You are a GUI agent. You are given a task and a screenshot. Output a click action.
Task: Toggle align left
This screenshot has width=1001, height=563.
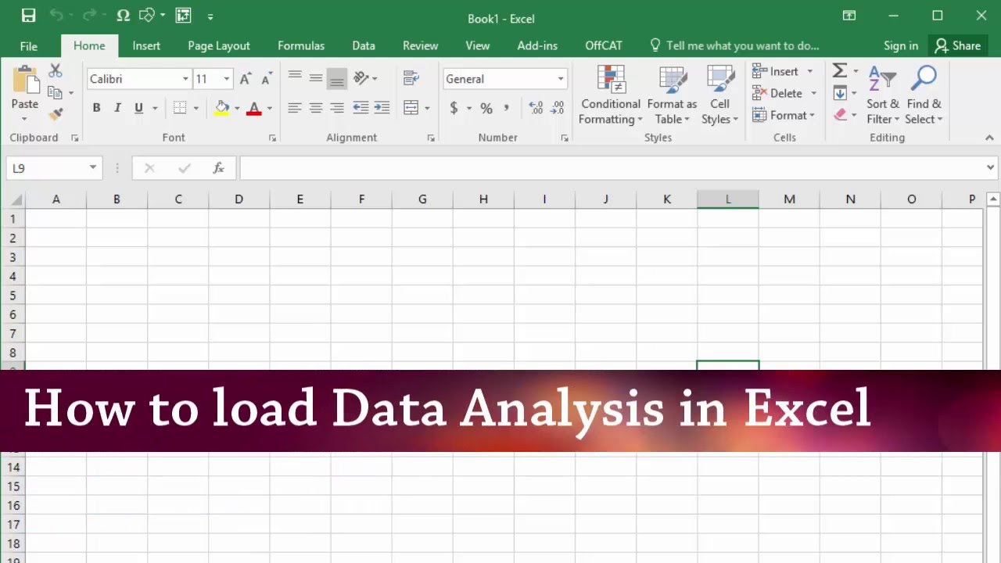pos(295,108)
